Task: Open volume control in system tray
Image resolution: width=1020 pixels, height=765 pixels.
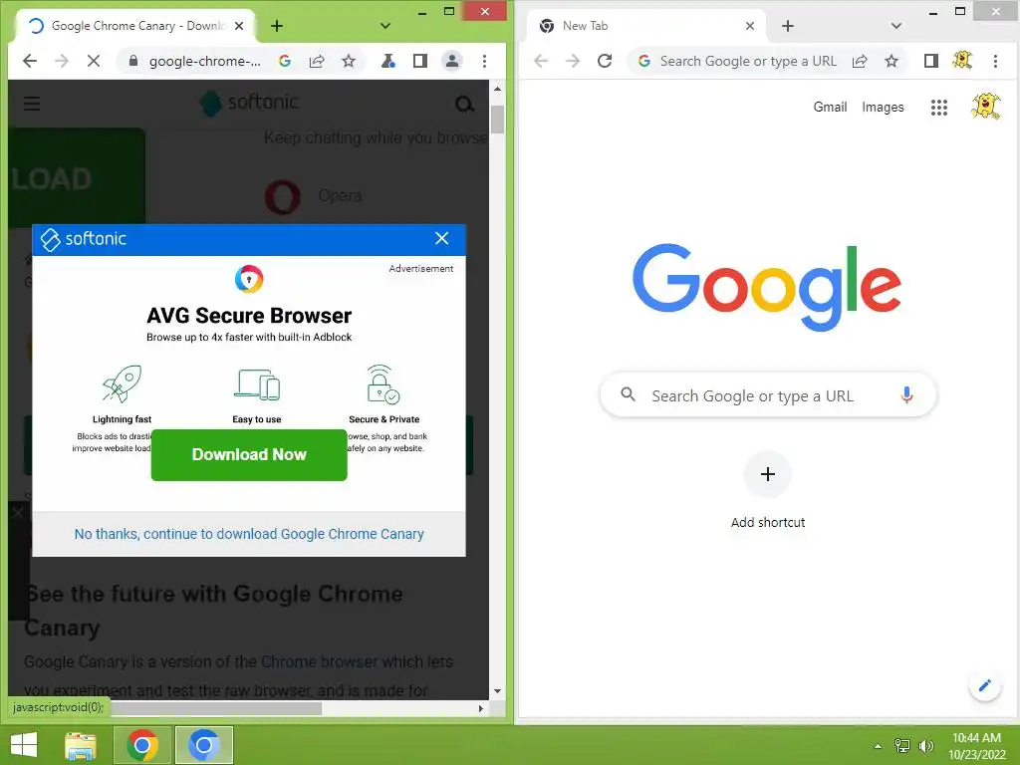Action: point(925,746)
